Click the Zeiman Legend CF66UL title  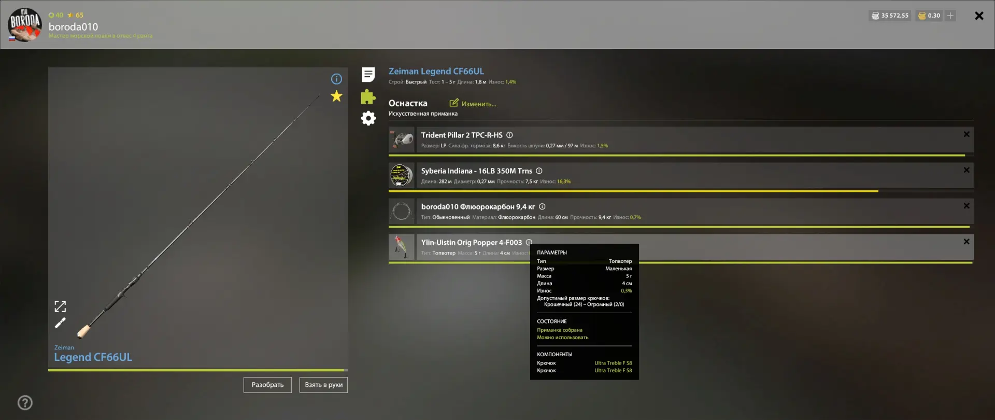(x=436, y=71)
